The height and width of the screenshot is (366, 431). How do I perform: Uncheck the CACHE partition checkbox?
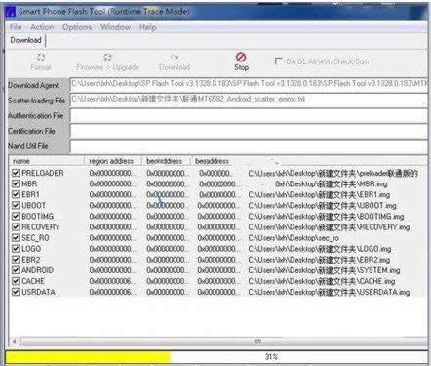pyautogui.click(x=16, y=281)
